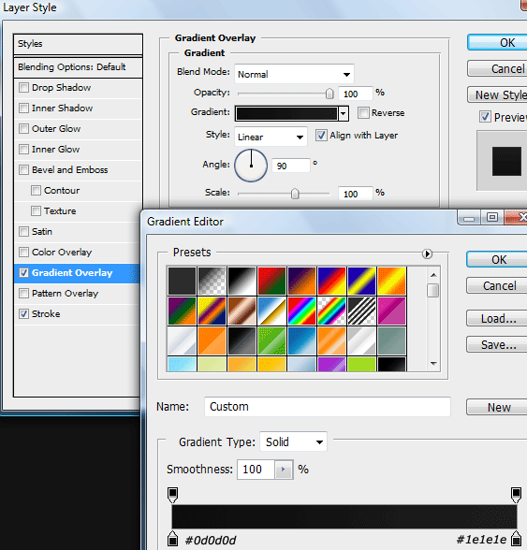Enable the Inner Glow checkbox
The width and height of the screenshot is (527, 550).
click(23, 149)
